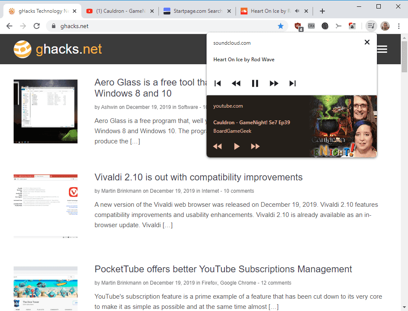Close the Heart On Ice tab

tap(306, 11)
